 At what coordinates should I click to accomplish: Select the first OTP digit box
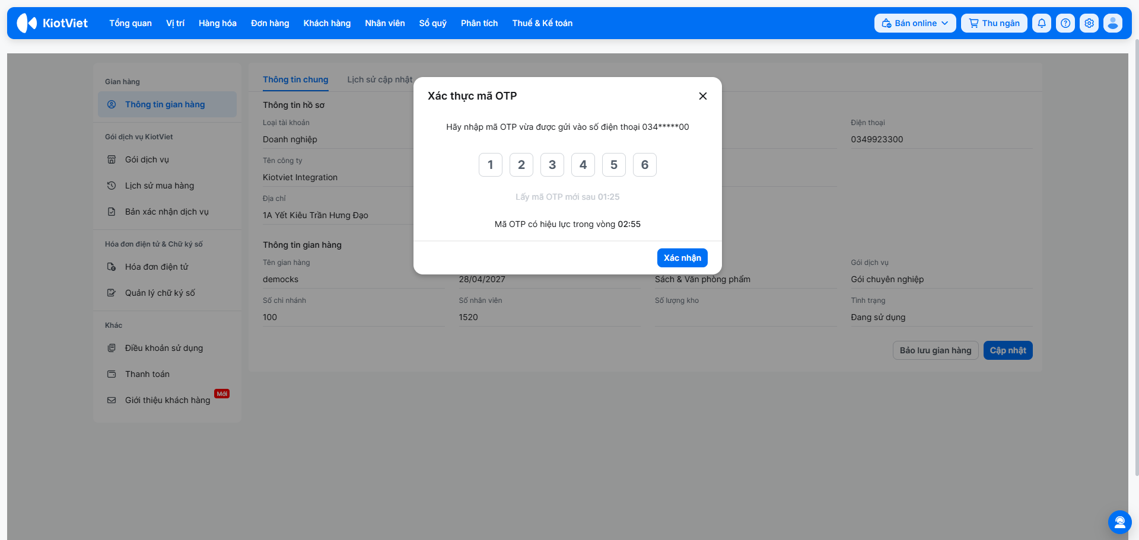(491, 165)
